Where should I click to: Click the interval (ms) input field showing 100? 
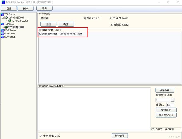[x=170, y=105]
